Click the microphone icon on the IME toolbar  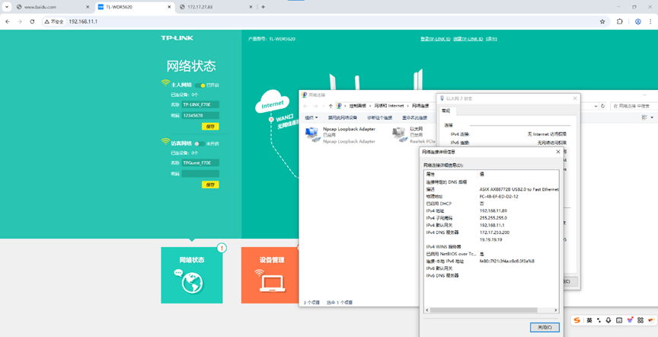tap(608, 320)
